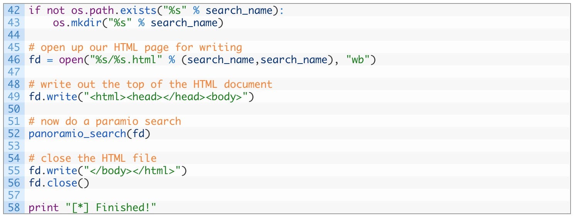The height and width of the screenshot is (218, 574).
Task: Click the panoramio_search function call
Action: coord(89,134)
